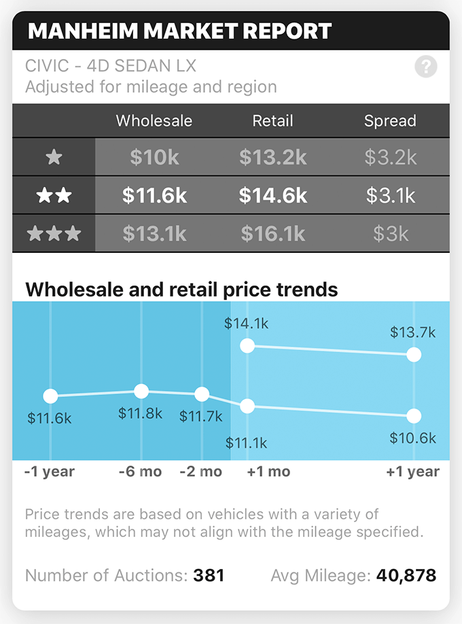Screen dimensions: 462x624
Task: Expand the CIVIC - 4D SEDAN LX header
Action: pos(109,66)
